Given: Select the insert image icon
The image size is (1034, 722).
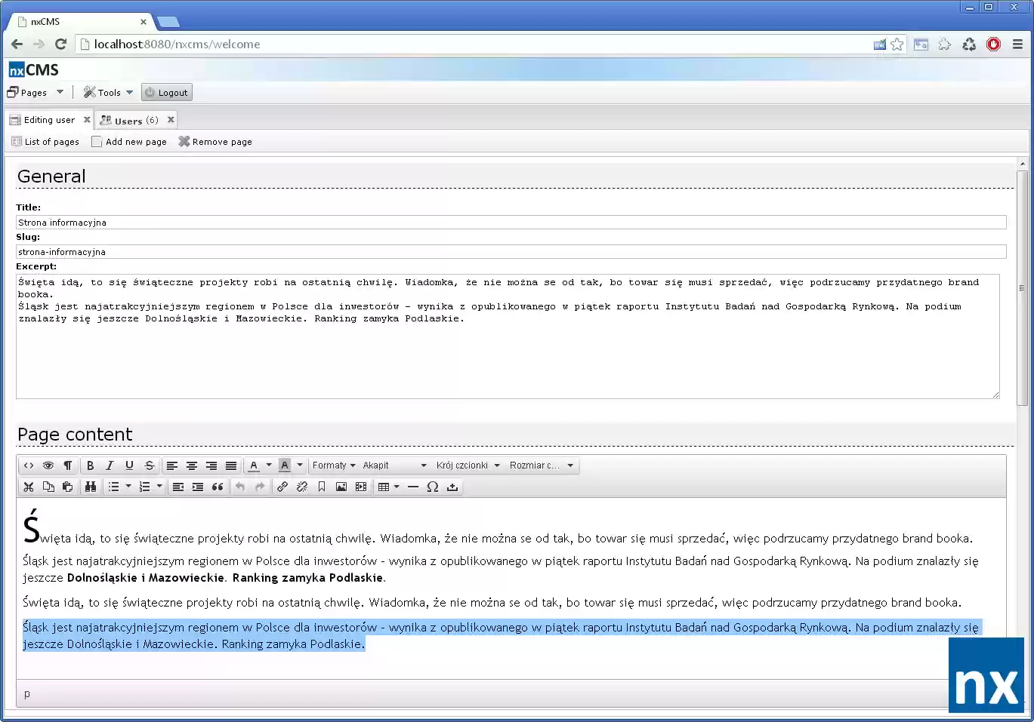Looking at the screenshot, I should (341, 487).
